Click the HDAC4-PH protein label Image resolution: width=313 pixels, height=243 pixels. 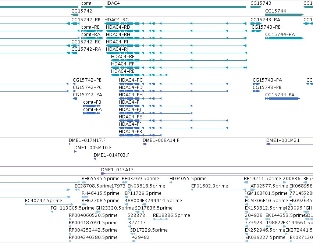(131, 95)
